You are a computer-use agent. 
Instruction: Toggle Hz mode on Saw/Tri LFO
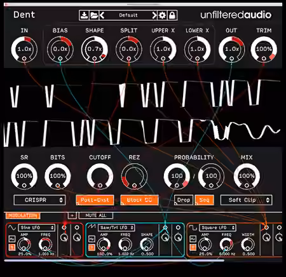[92, 239]
